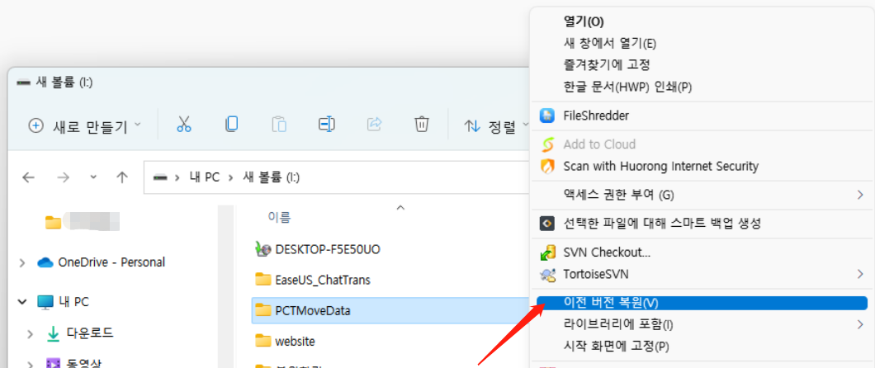Go up one folder level arrow
Image resolution: width=875 pixels, height=368 pixels.
[x=121, y=177]
